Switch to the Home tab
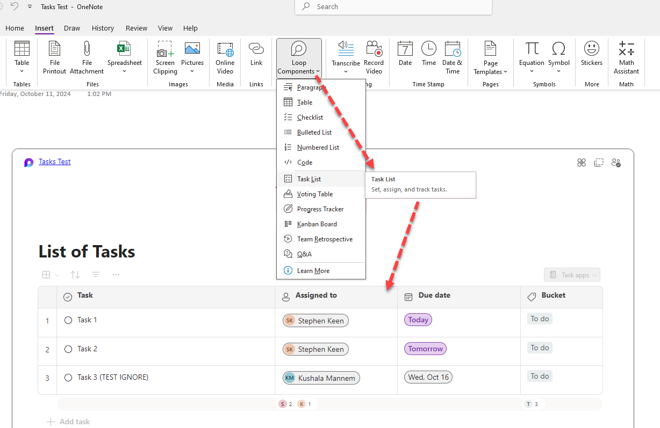The height and width of the screenshot is (428, 660). 15,28
